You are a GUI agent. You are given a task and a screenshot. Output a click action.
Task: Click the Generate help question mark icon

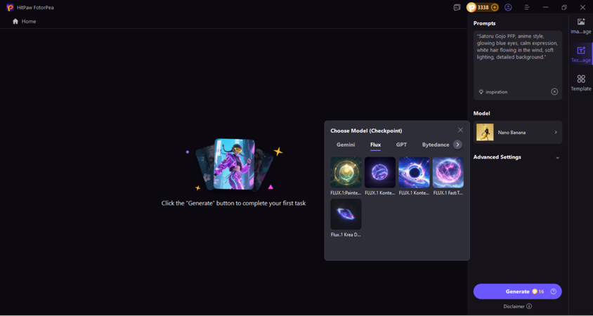point(553,291)
